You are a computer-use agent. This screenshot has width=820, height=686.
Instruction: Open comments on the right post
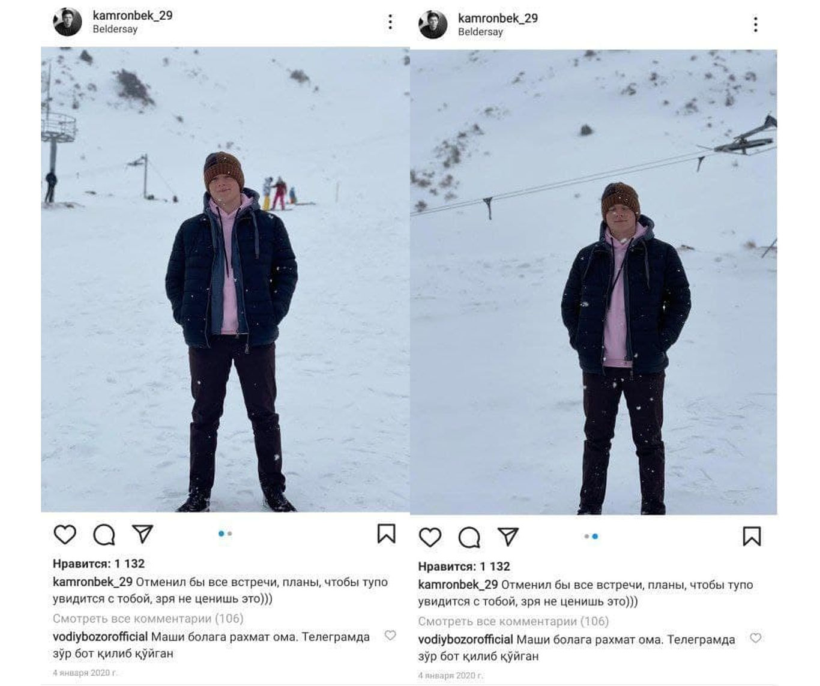point(469,537)
